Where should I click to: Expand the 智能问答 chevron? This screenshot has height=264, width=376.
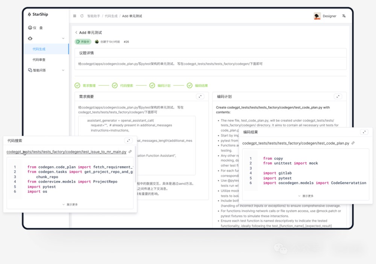63,70
